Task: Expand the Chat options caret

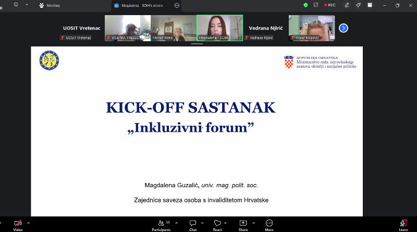Action: click(x=202, y=223)
